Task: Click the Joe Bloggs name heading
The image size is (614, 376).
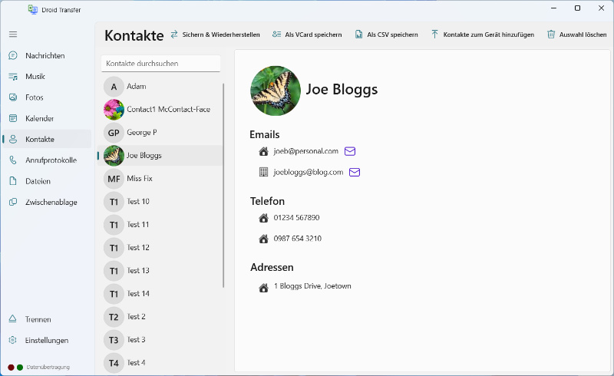Action: coord(342,90)
